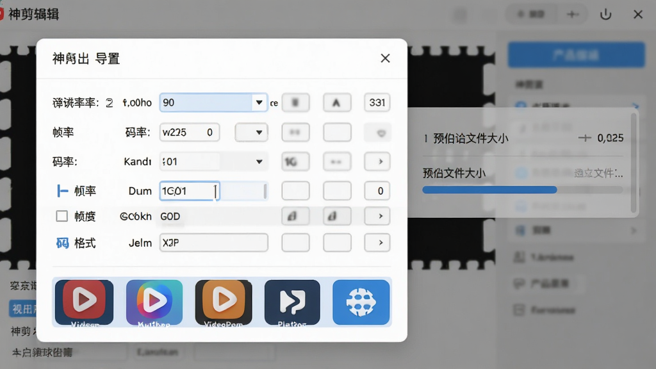Expand the Kandı :01 dropdown
The width and height of the screenshot is (656, 369).
pos(259,161)
